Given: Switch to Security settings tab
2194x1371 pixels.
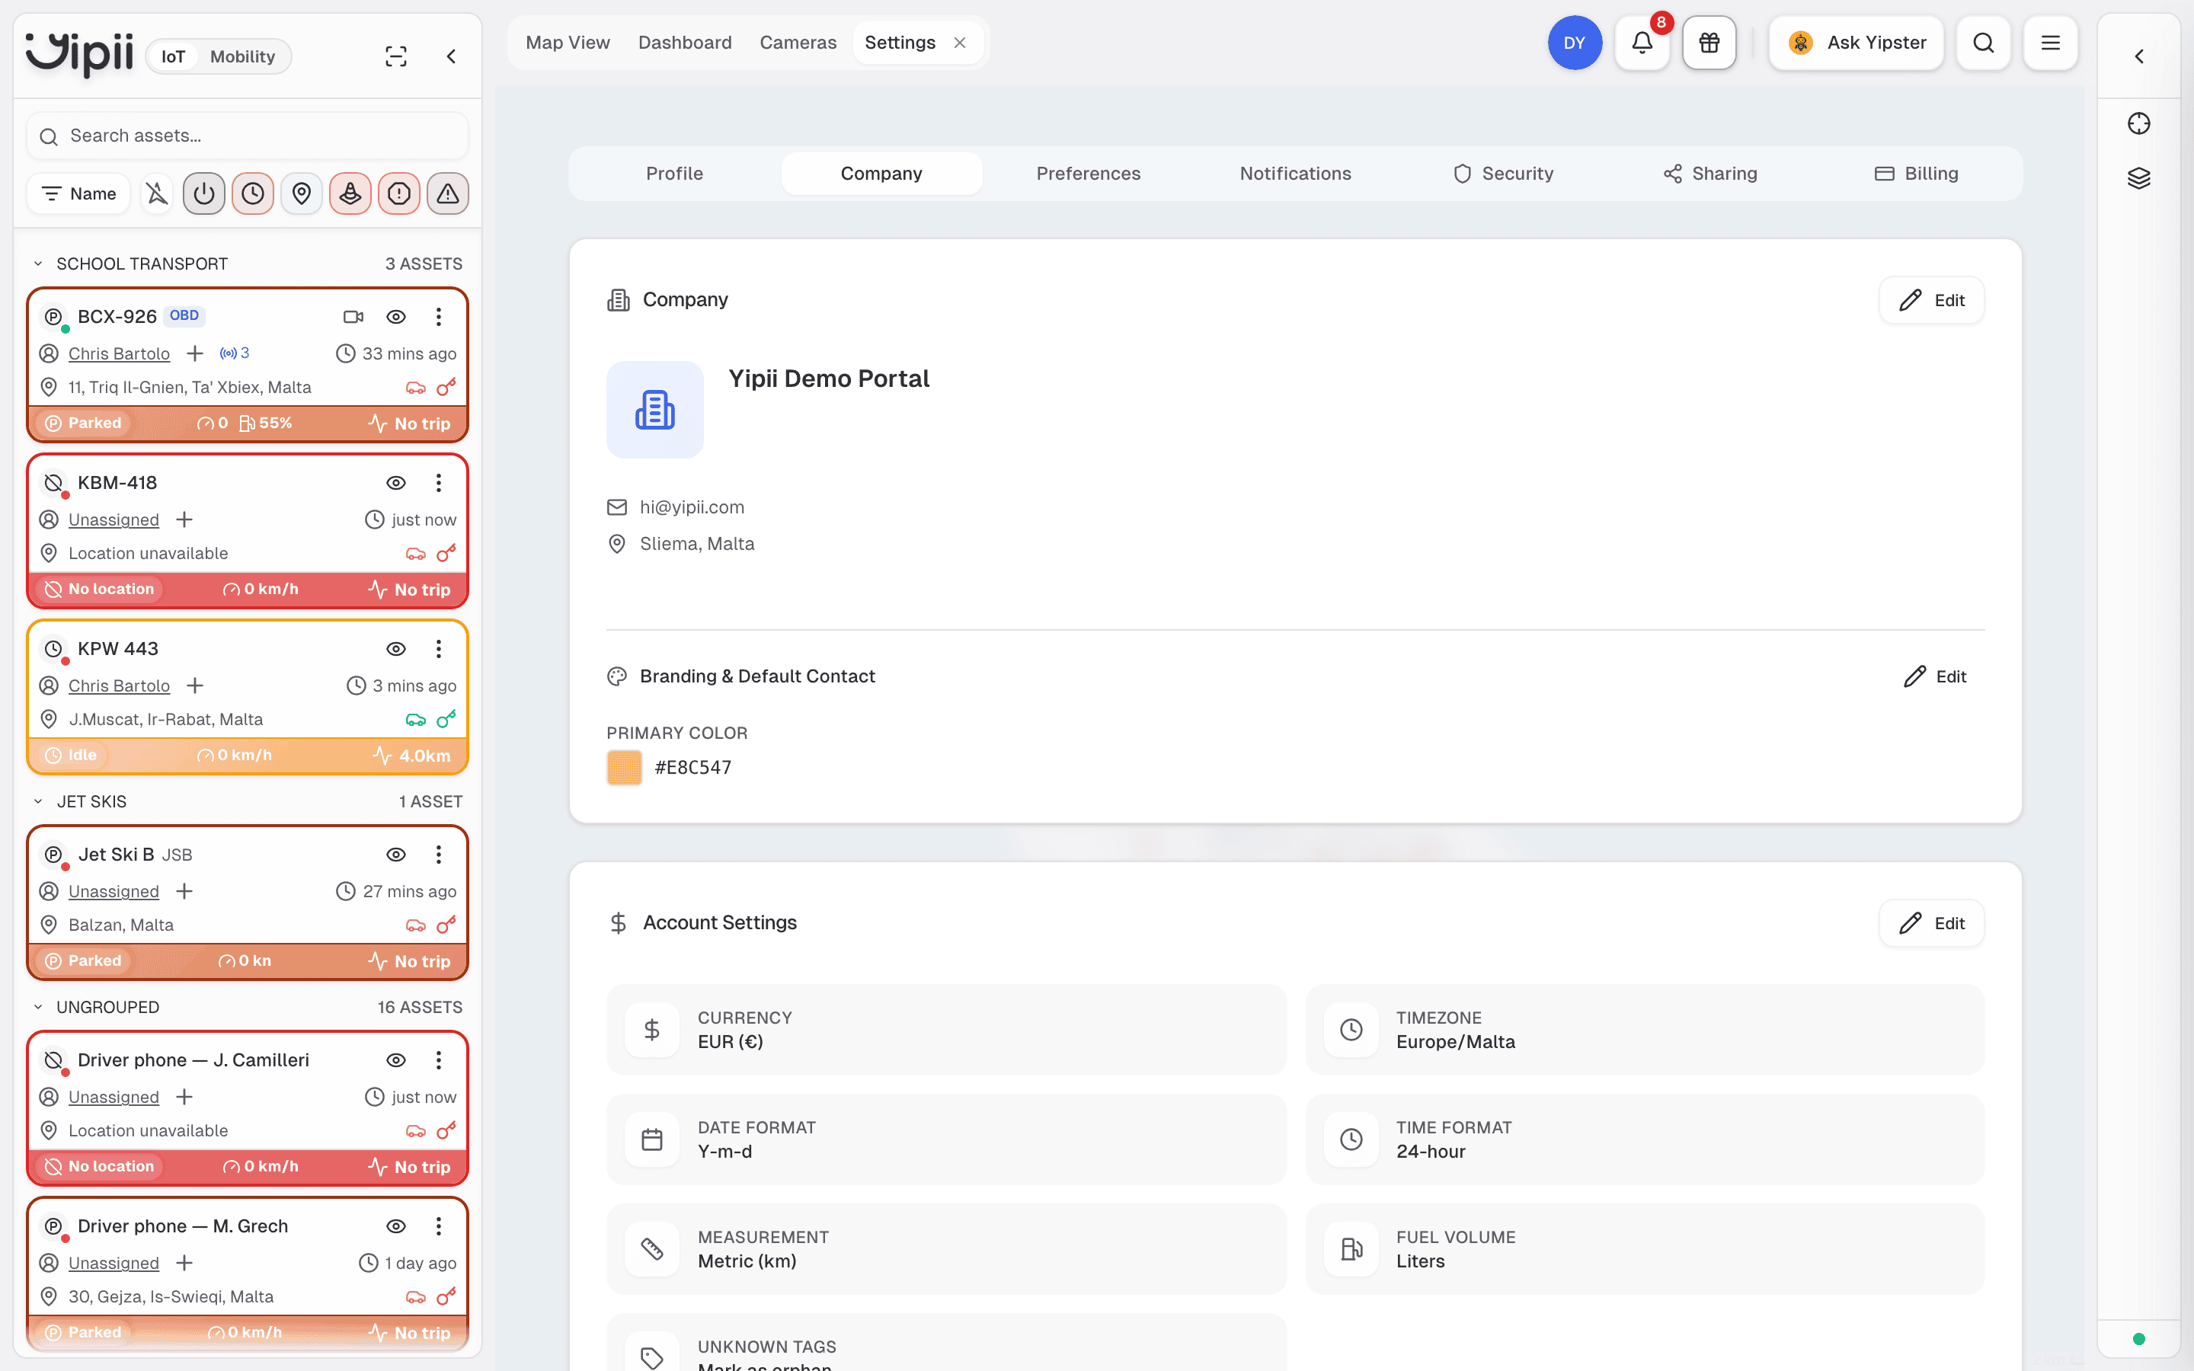Looking at the screenshot, I should tap(1503, 173).
